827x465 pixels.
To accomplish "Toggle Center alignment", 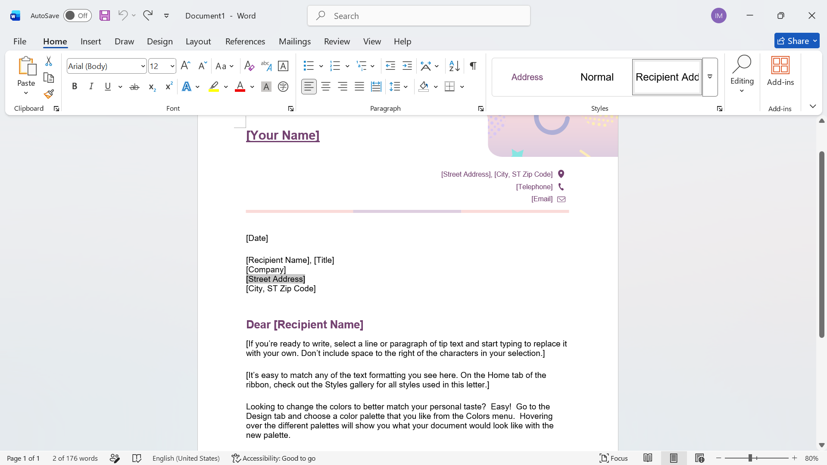I will (326, 87).
